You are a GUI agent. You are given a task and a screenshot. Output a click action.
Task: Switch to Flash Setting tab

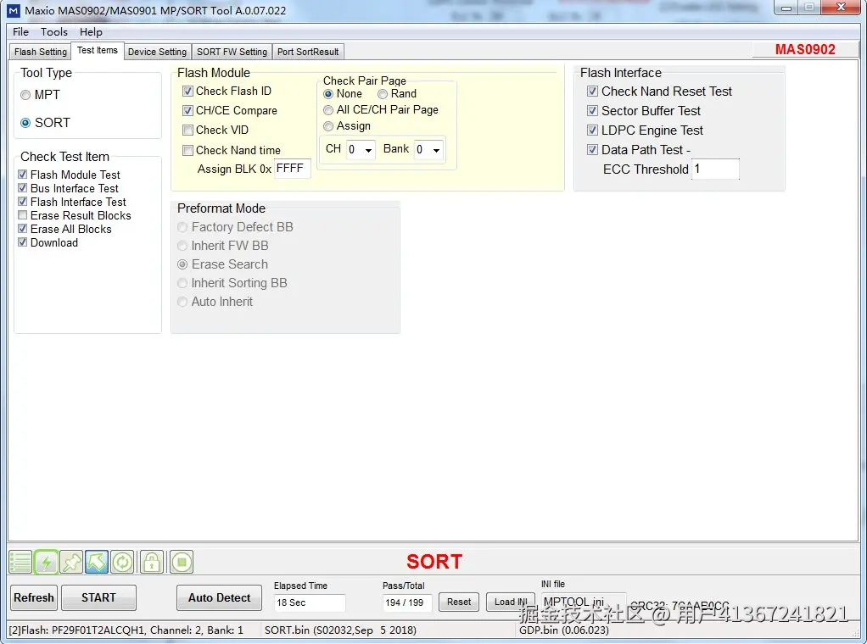click(41, 52)
